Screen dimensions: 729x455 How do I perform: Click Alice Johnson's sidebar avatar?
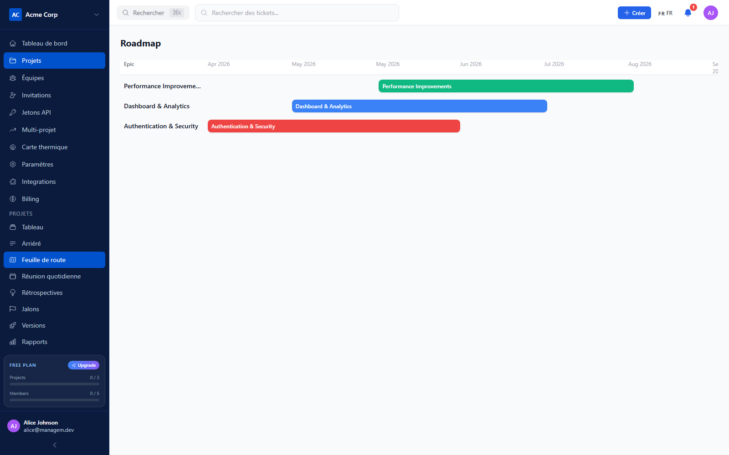pos(14,426)
